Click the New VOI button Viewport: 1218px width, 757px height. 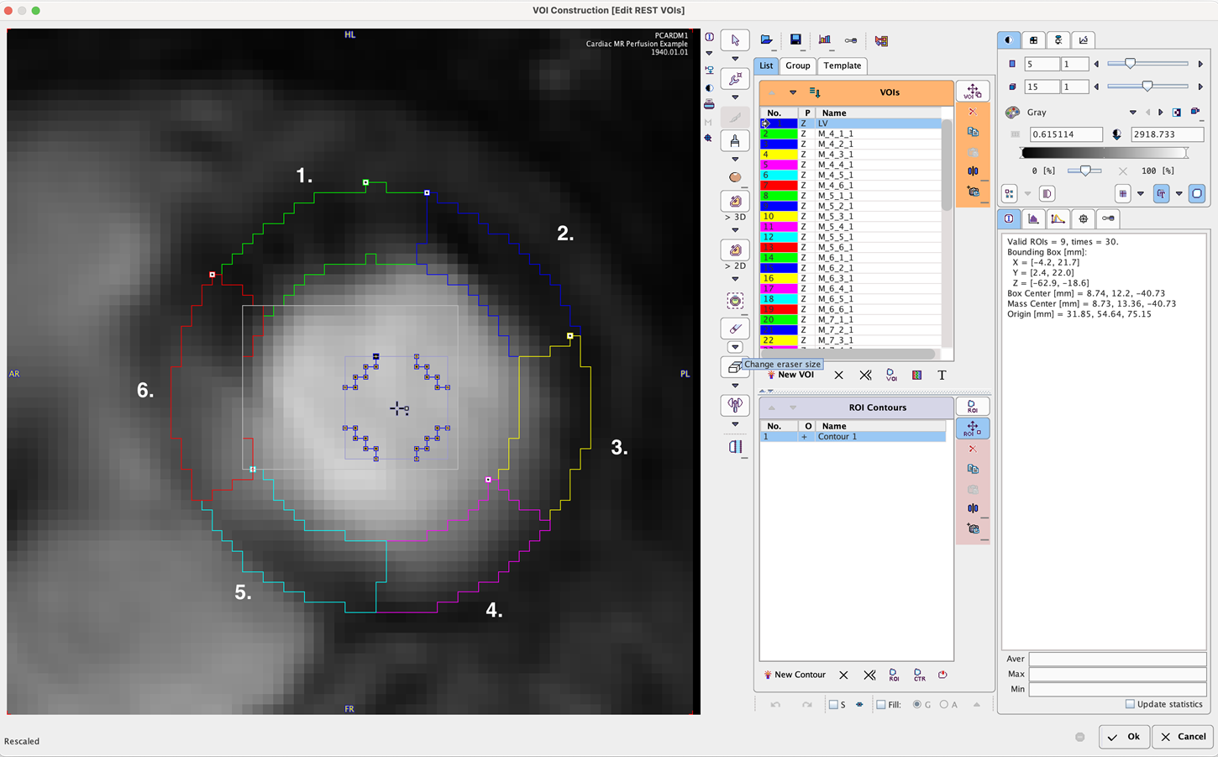coord(790,375)
